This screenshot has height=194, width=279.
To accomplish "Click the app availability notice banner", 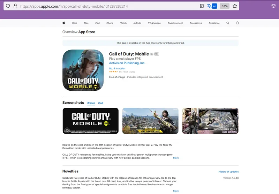I will pyautogui.click(x=150, y=43).
